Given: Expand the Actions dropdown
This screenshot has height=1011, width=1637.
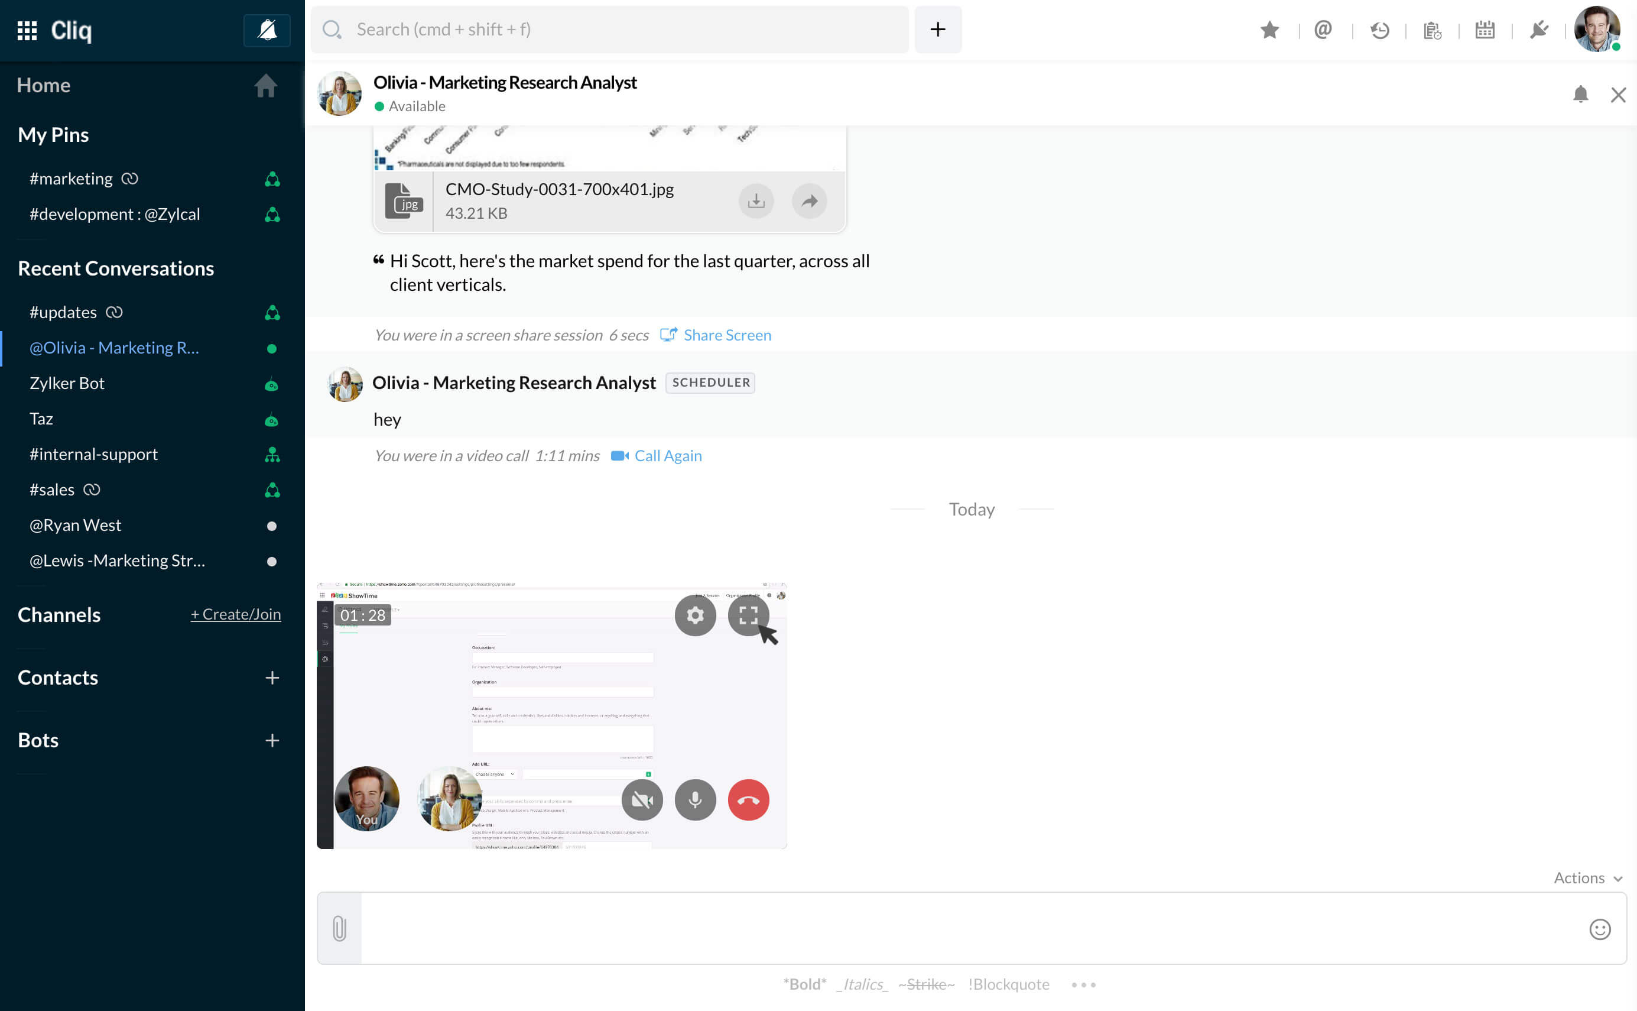Looking at the screenshot, I should coord(1587,878).
